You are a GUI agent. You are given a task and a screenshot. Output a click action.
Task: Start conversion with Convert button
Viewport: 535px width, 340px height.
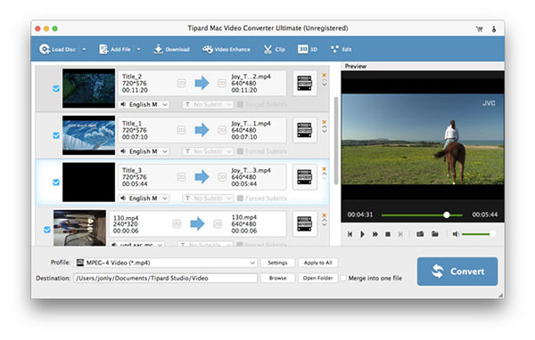tap(457, 271)
